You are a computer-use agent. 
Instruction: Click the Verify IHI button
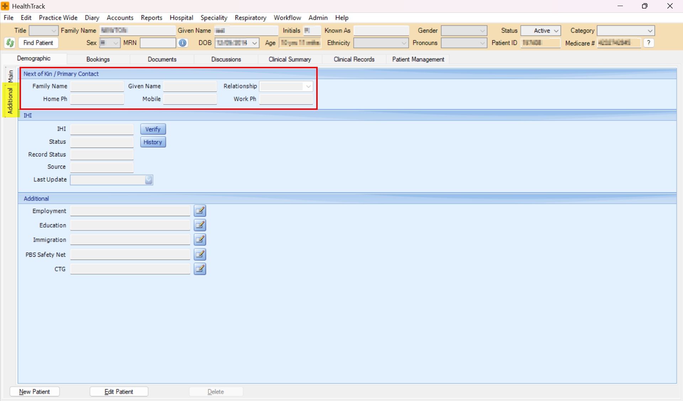153,129
